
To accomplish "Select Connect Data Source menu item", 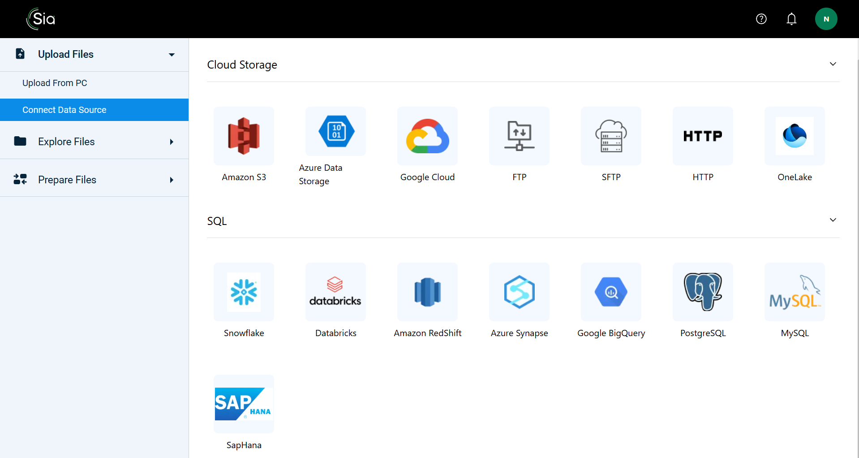I will click(x=94, y=110).
